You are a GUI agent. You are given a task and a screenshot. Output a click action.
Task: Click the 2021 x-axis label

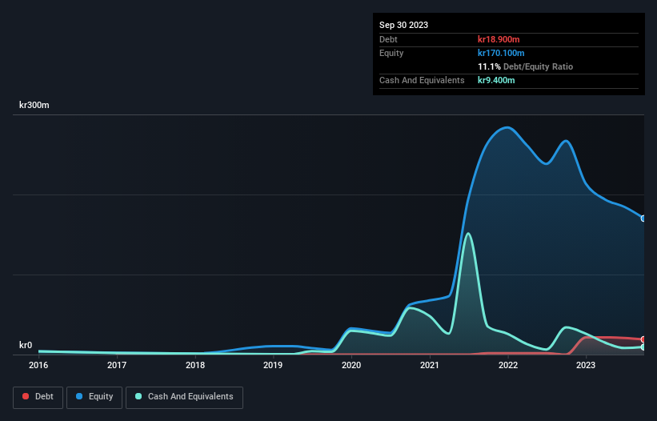pyautogui.click(x=430, y=365)
